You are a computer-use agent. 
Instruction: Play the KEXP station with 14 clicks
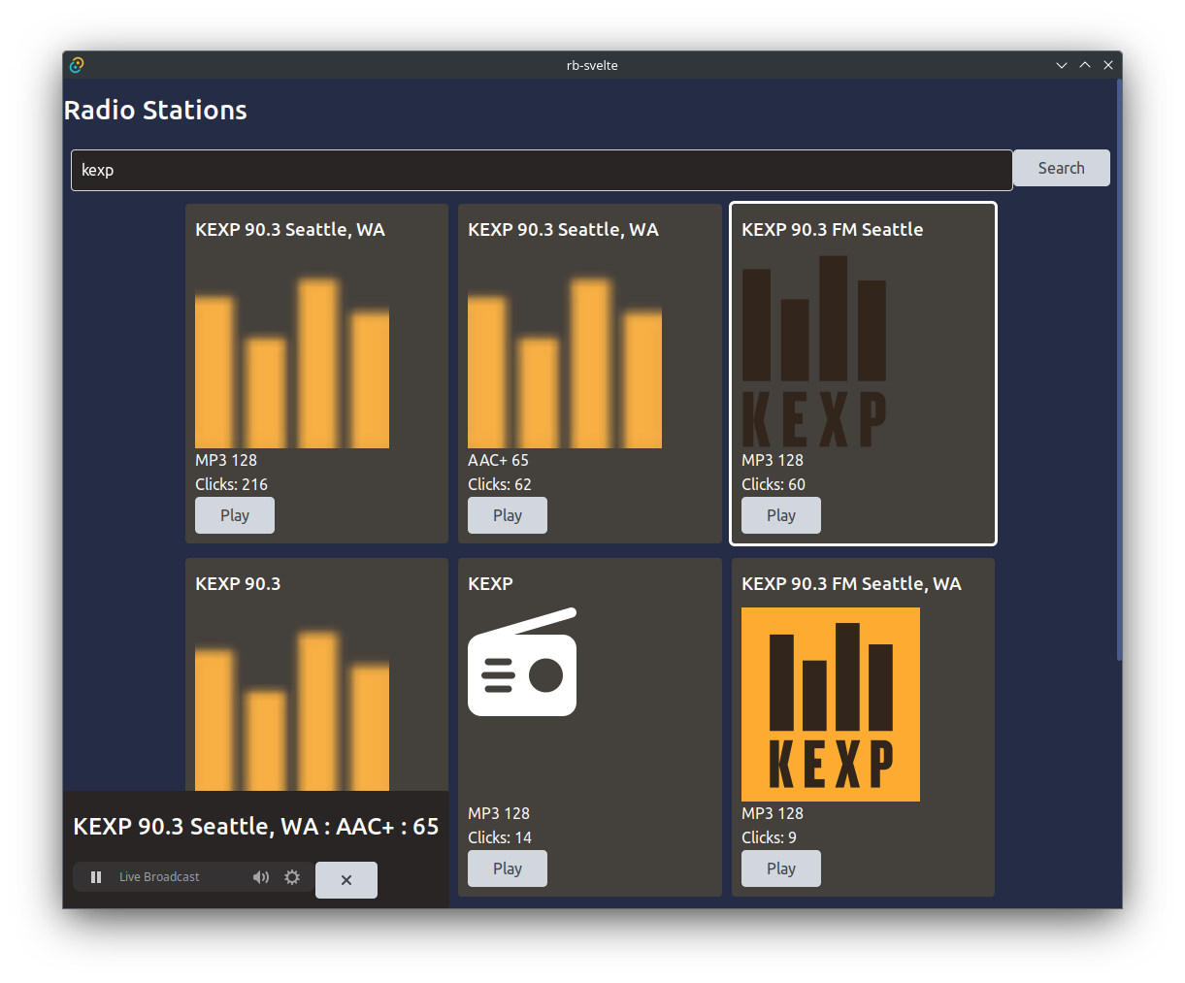(x=507, y=868)
